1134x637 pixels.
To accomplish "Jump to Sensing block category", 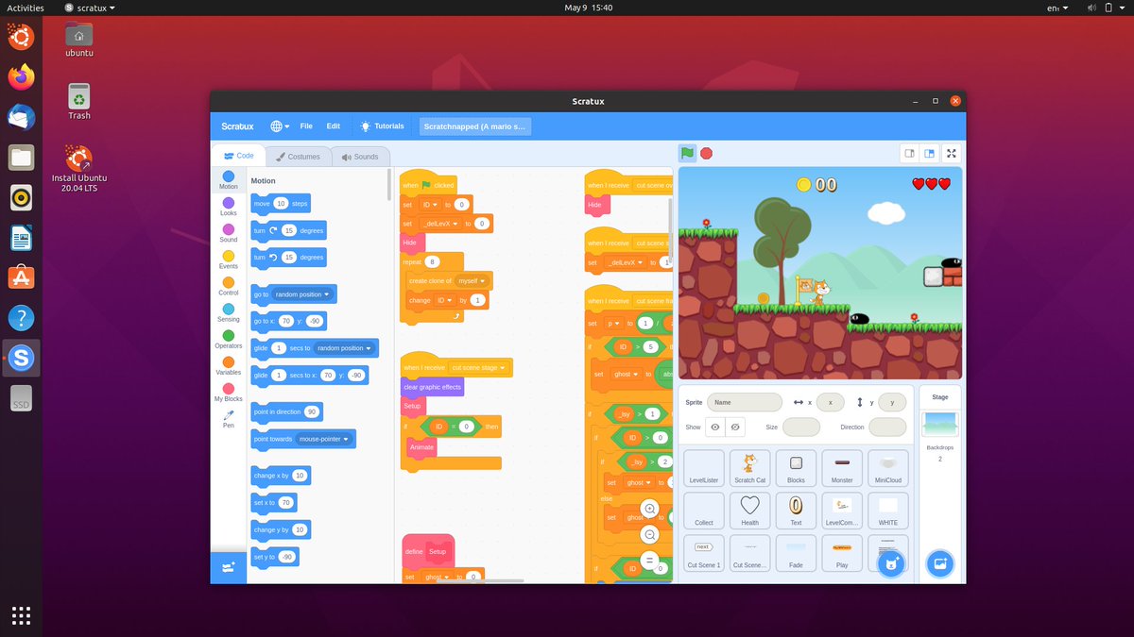I will tap(229, 311).
